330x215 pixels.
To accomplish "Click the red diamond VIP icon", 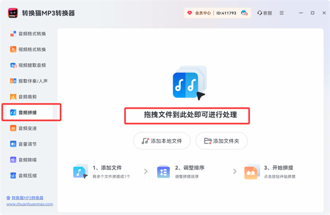I will point(190,13).
